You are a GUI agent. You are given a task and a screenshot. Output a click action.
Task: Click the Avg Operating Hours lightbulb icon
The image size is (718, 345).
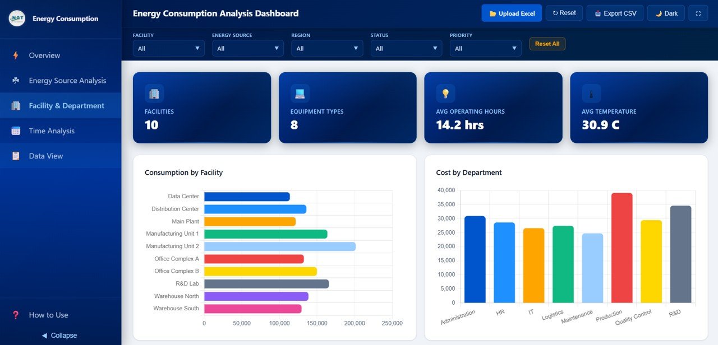point(445,94)
